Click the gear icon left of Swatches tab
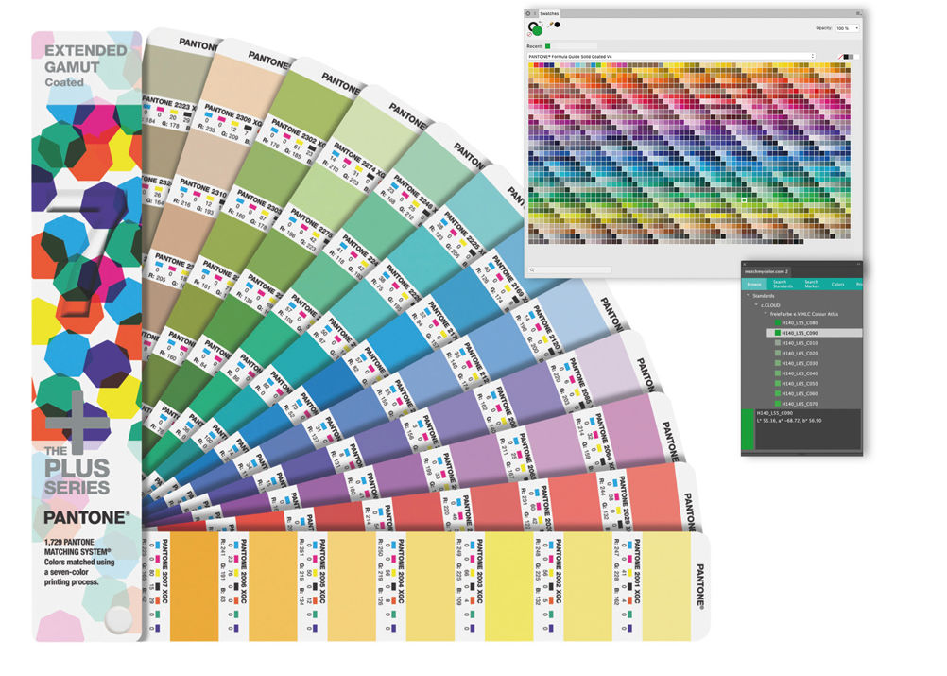This screenshot has width=947, height=676. (528, 13)
